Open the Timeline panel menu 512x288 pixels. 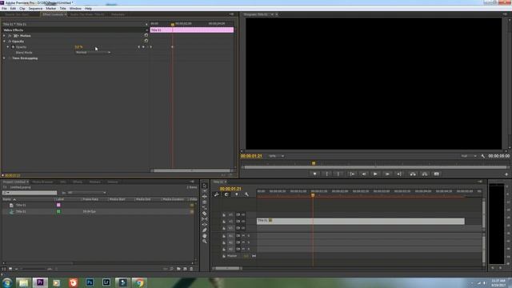480,182
